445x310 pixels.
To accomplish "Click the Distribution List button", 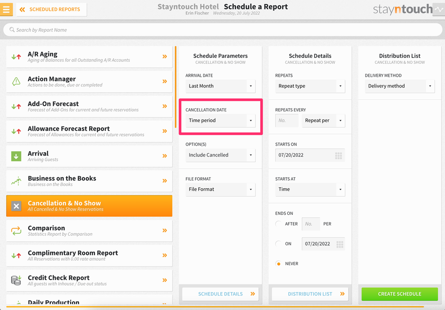I will 310,294.
